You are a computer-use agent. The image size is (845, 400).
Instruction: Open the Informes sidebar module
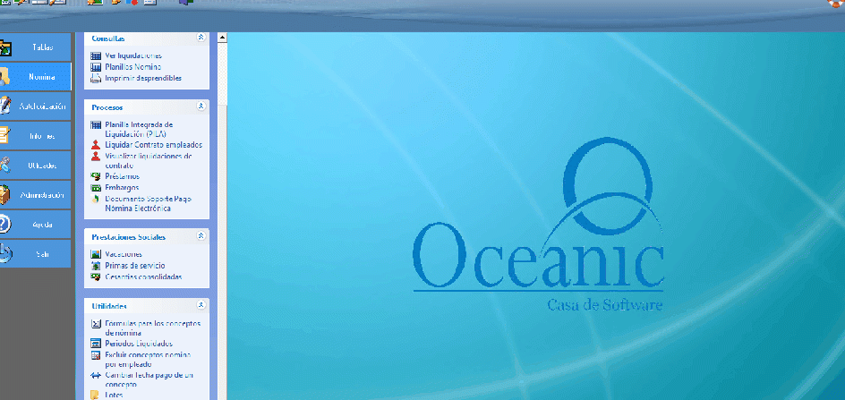pos(36,136)
